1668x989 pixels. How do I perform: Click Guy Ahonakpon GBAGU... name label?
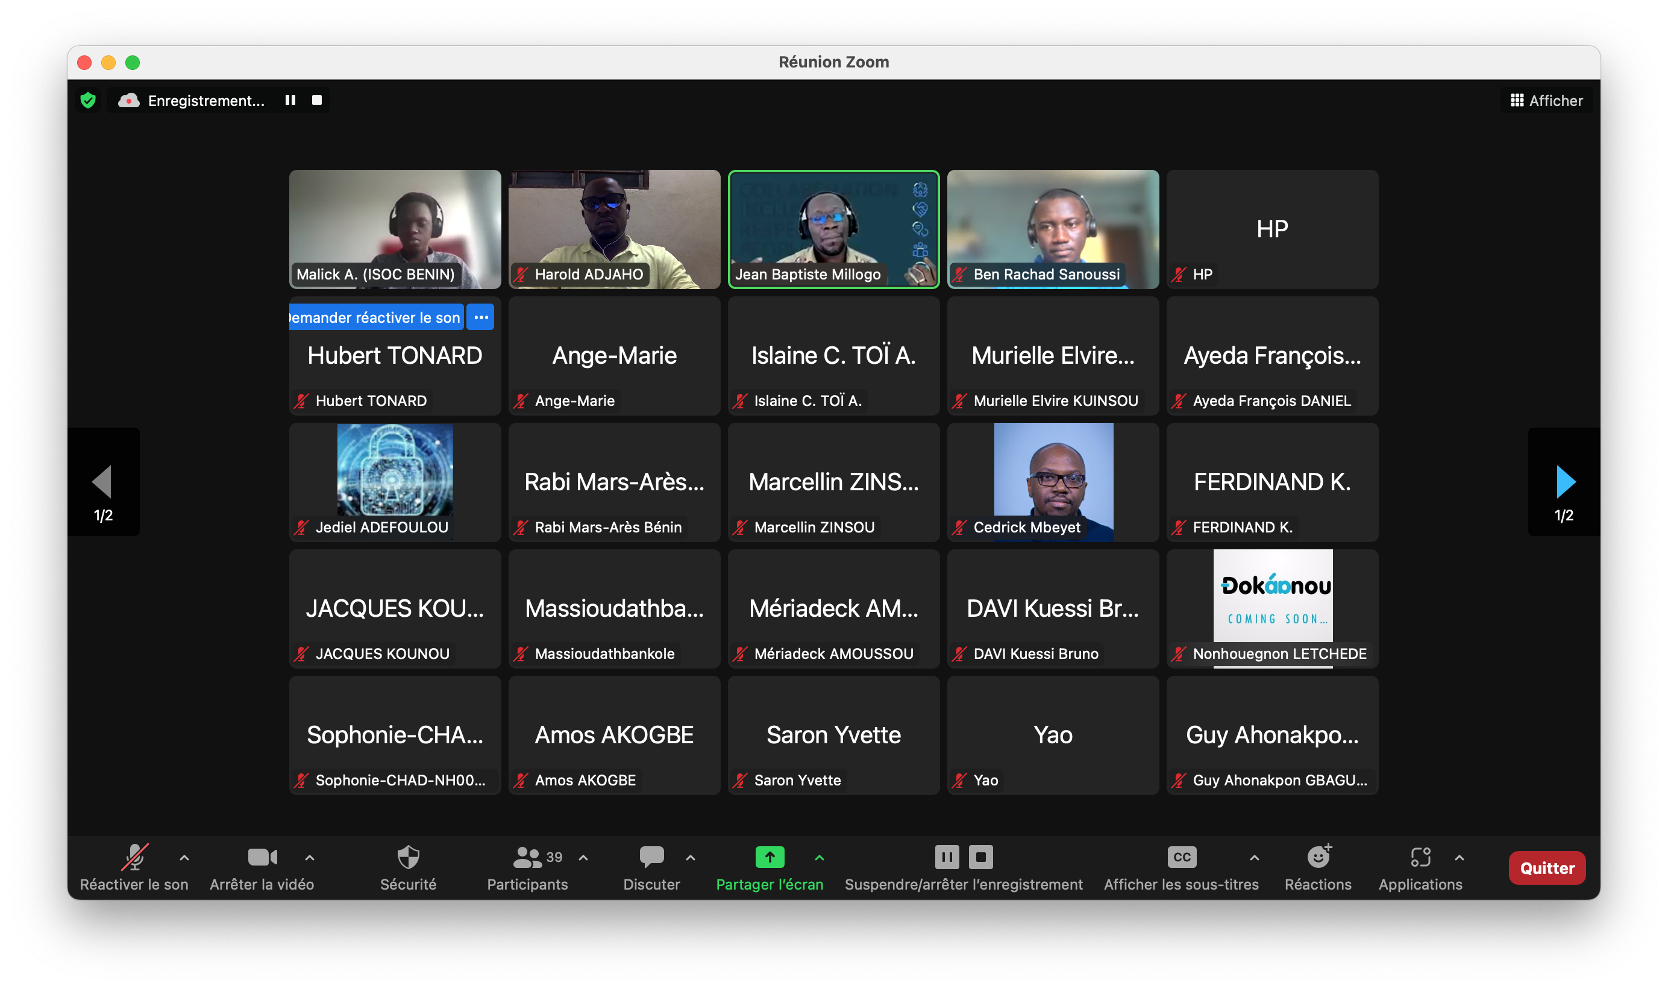(1279, 780)
